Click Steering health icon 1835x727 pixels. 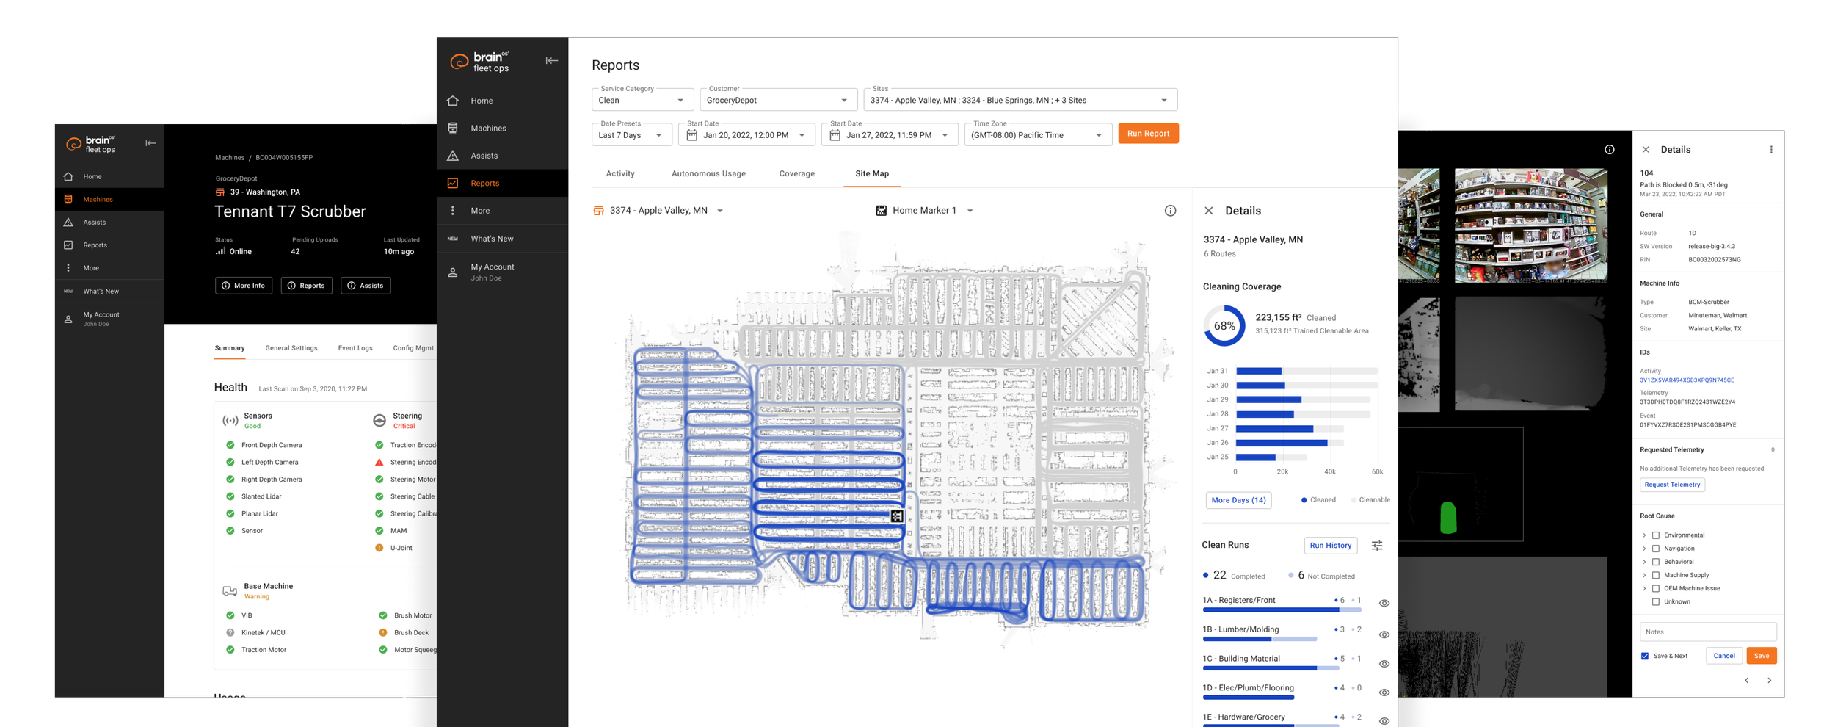pyautogui.click(x=379, y=420)
